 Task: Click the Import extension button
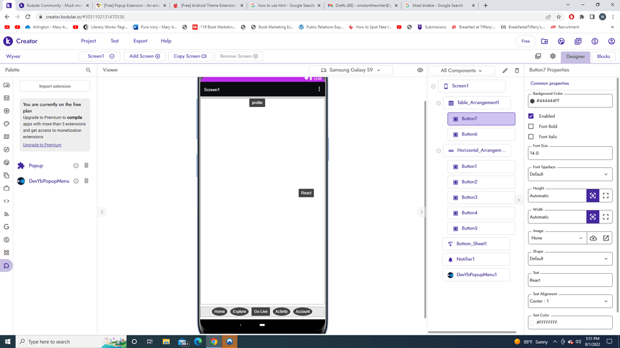[x=54, y=86]
